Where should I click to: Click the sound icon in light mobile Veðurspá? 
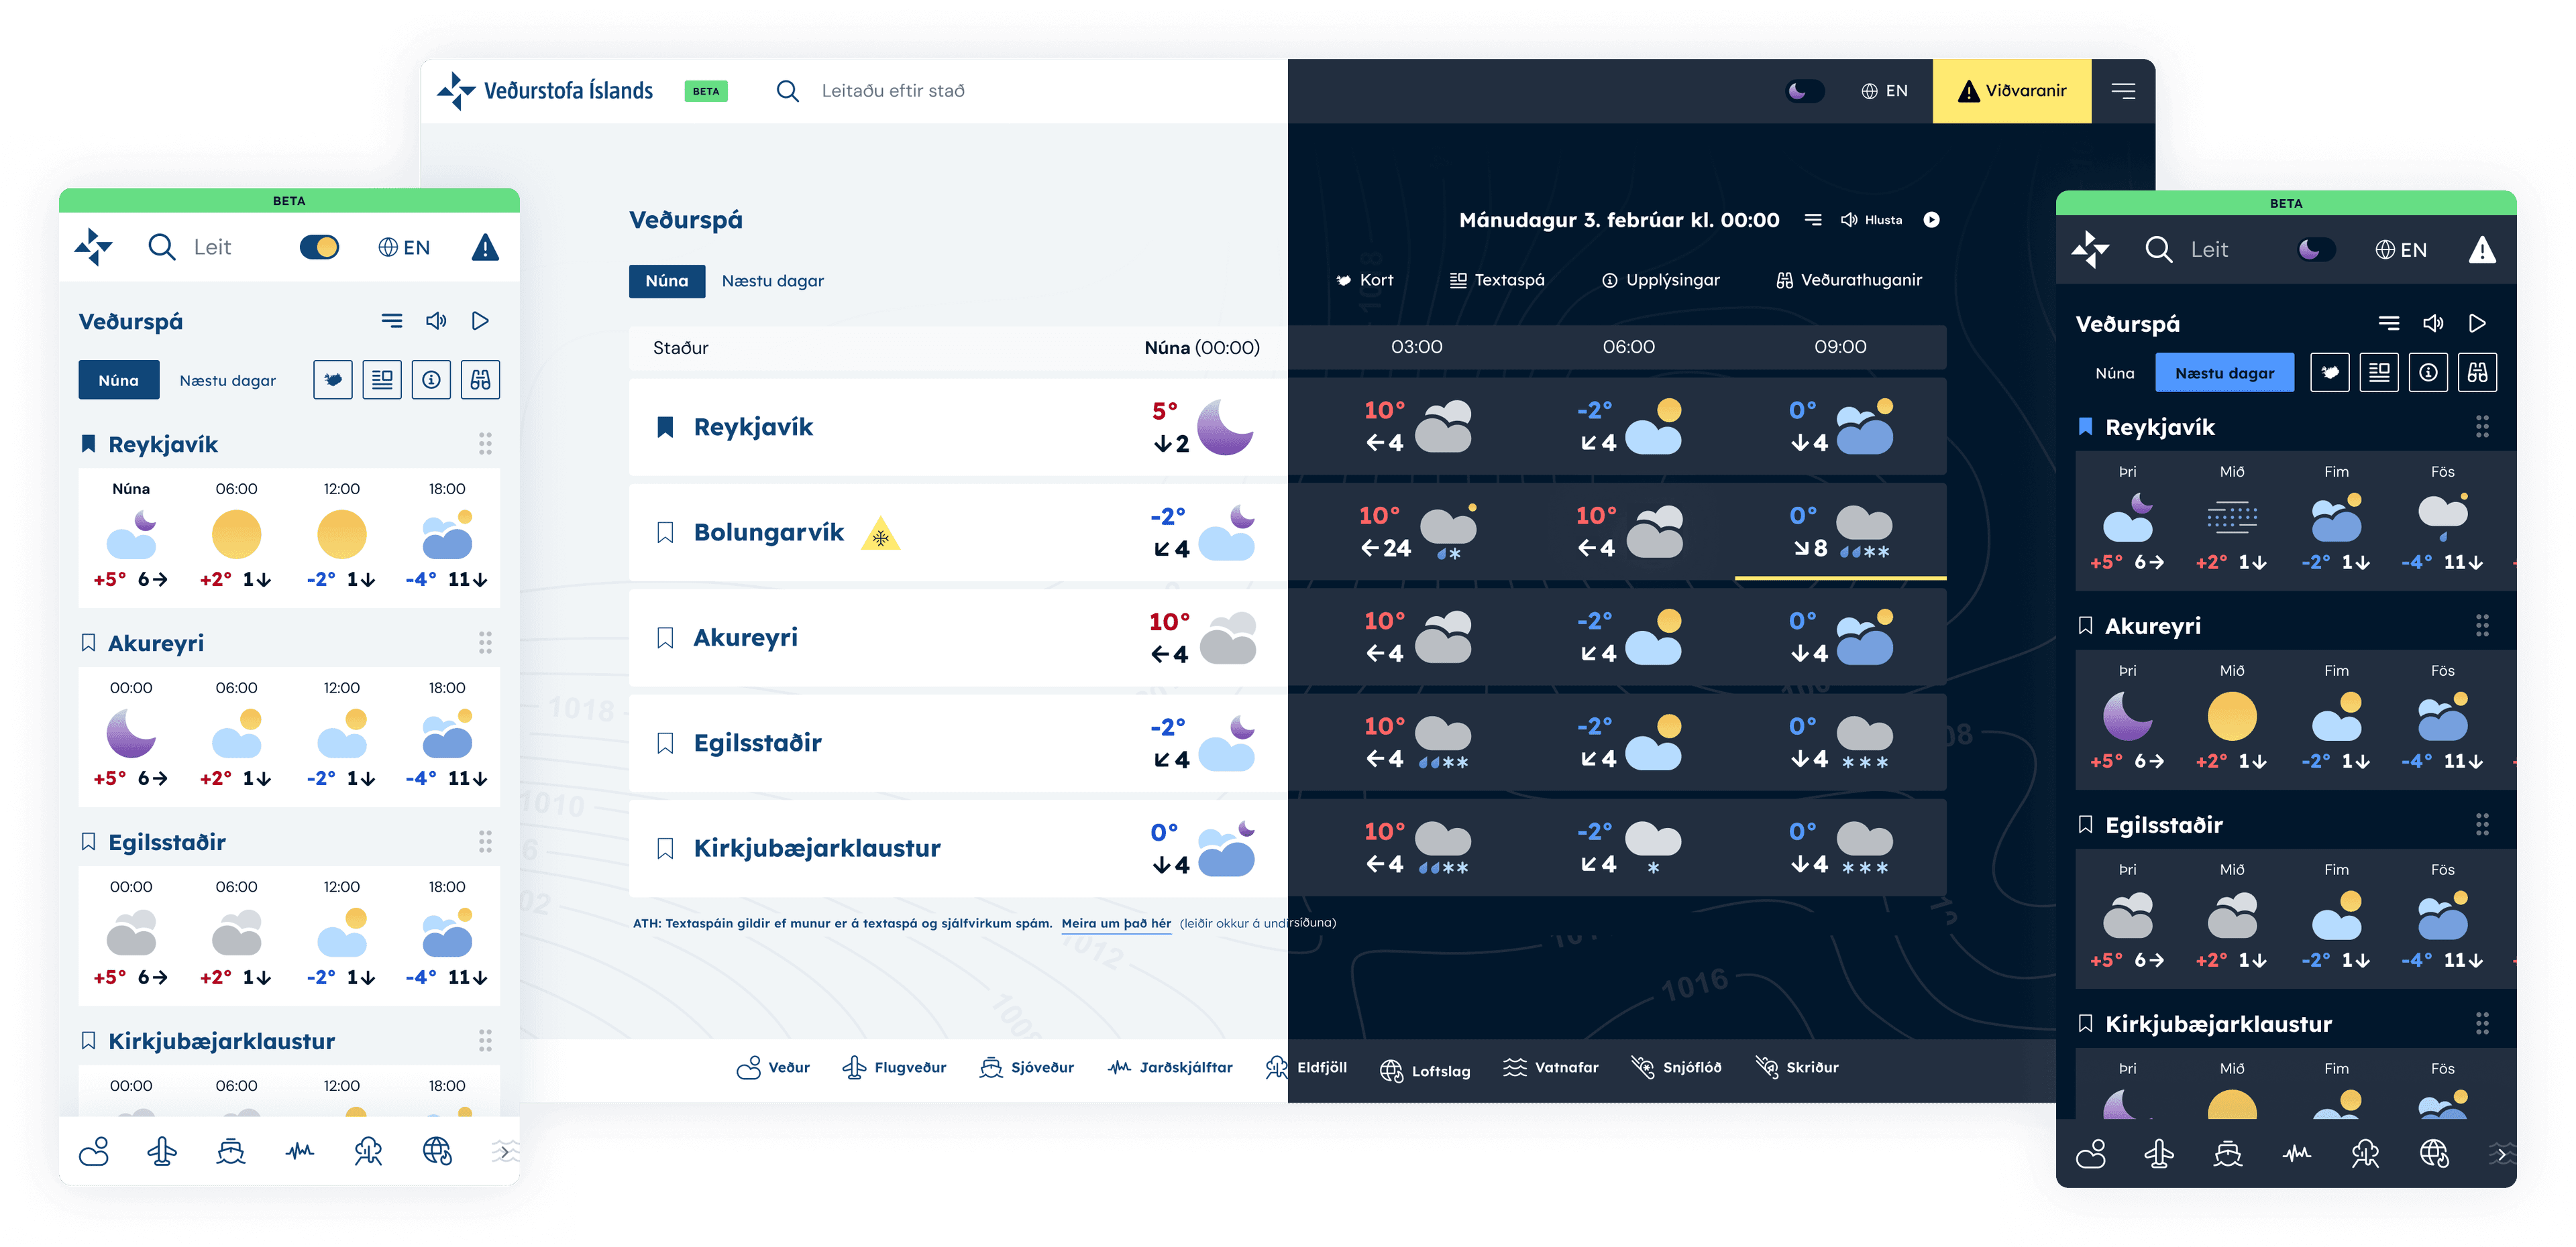pos(436,320)
